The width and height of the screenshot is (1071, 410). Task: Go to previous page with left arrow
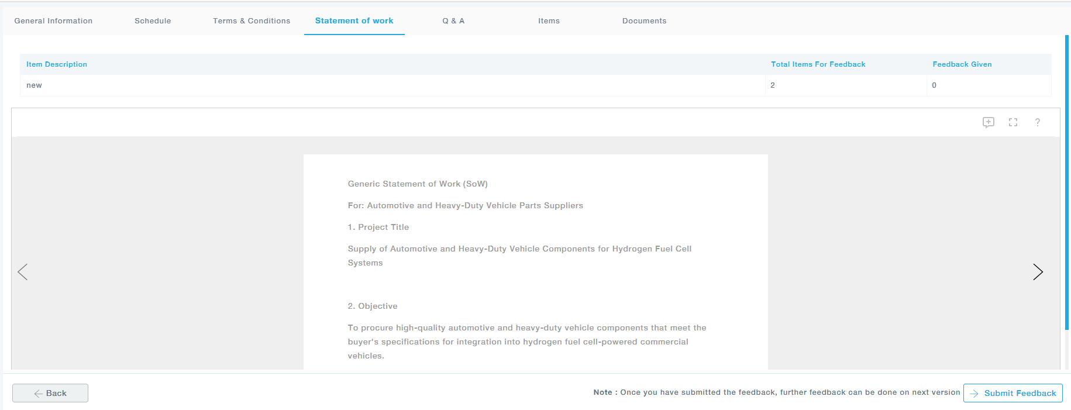(x=23, y=272)
